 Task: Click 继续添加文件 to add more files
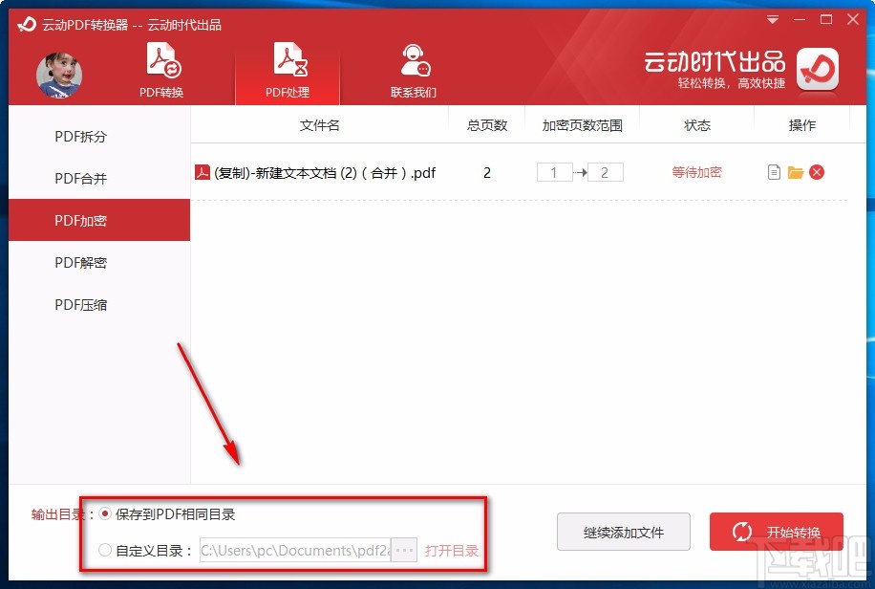[x=623, y=533]
